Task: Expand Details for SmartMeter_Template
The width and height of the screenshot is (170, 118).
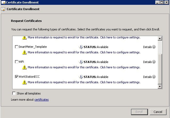Action: point(149,47)
